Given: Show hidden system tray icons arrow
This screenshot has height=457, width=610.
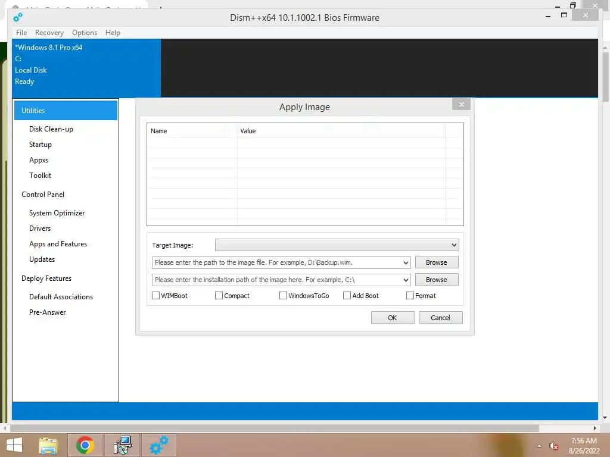Looking at the screenshot, I should tap(539, 446).
